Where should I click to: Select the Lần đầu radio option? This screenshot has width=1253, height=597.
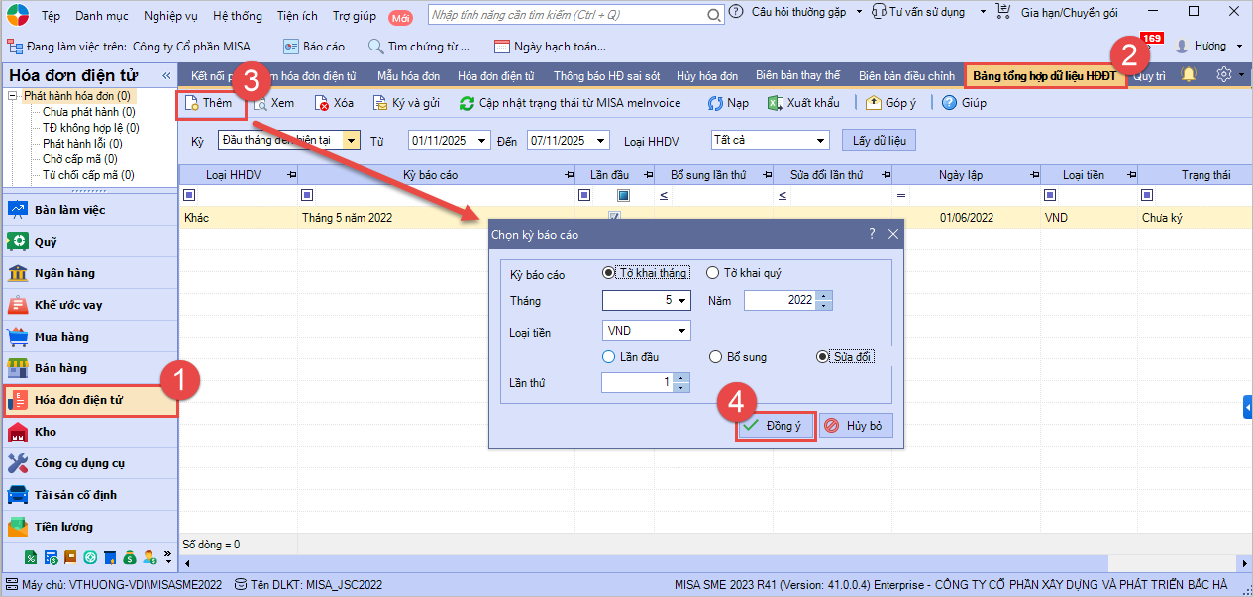tap(609, 357)
